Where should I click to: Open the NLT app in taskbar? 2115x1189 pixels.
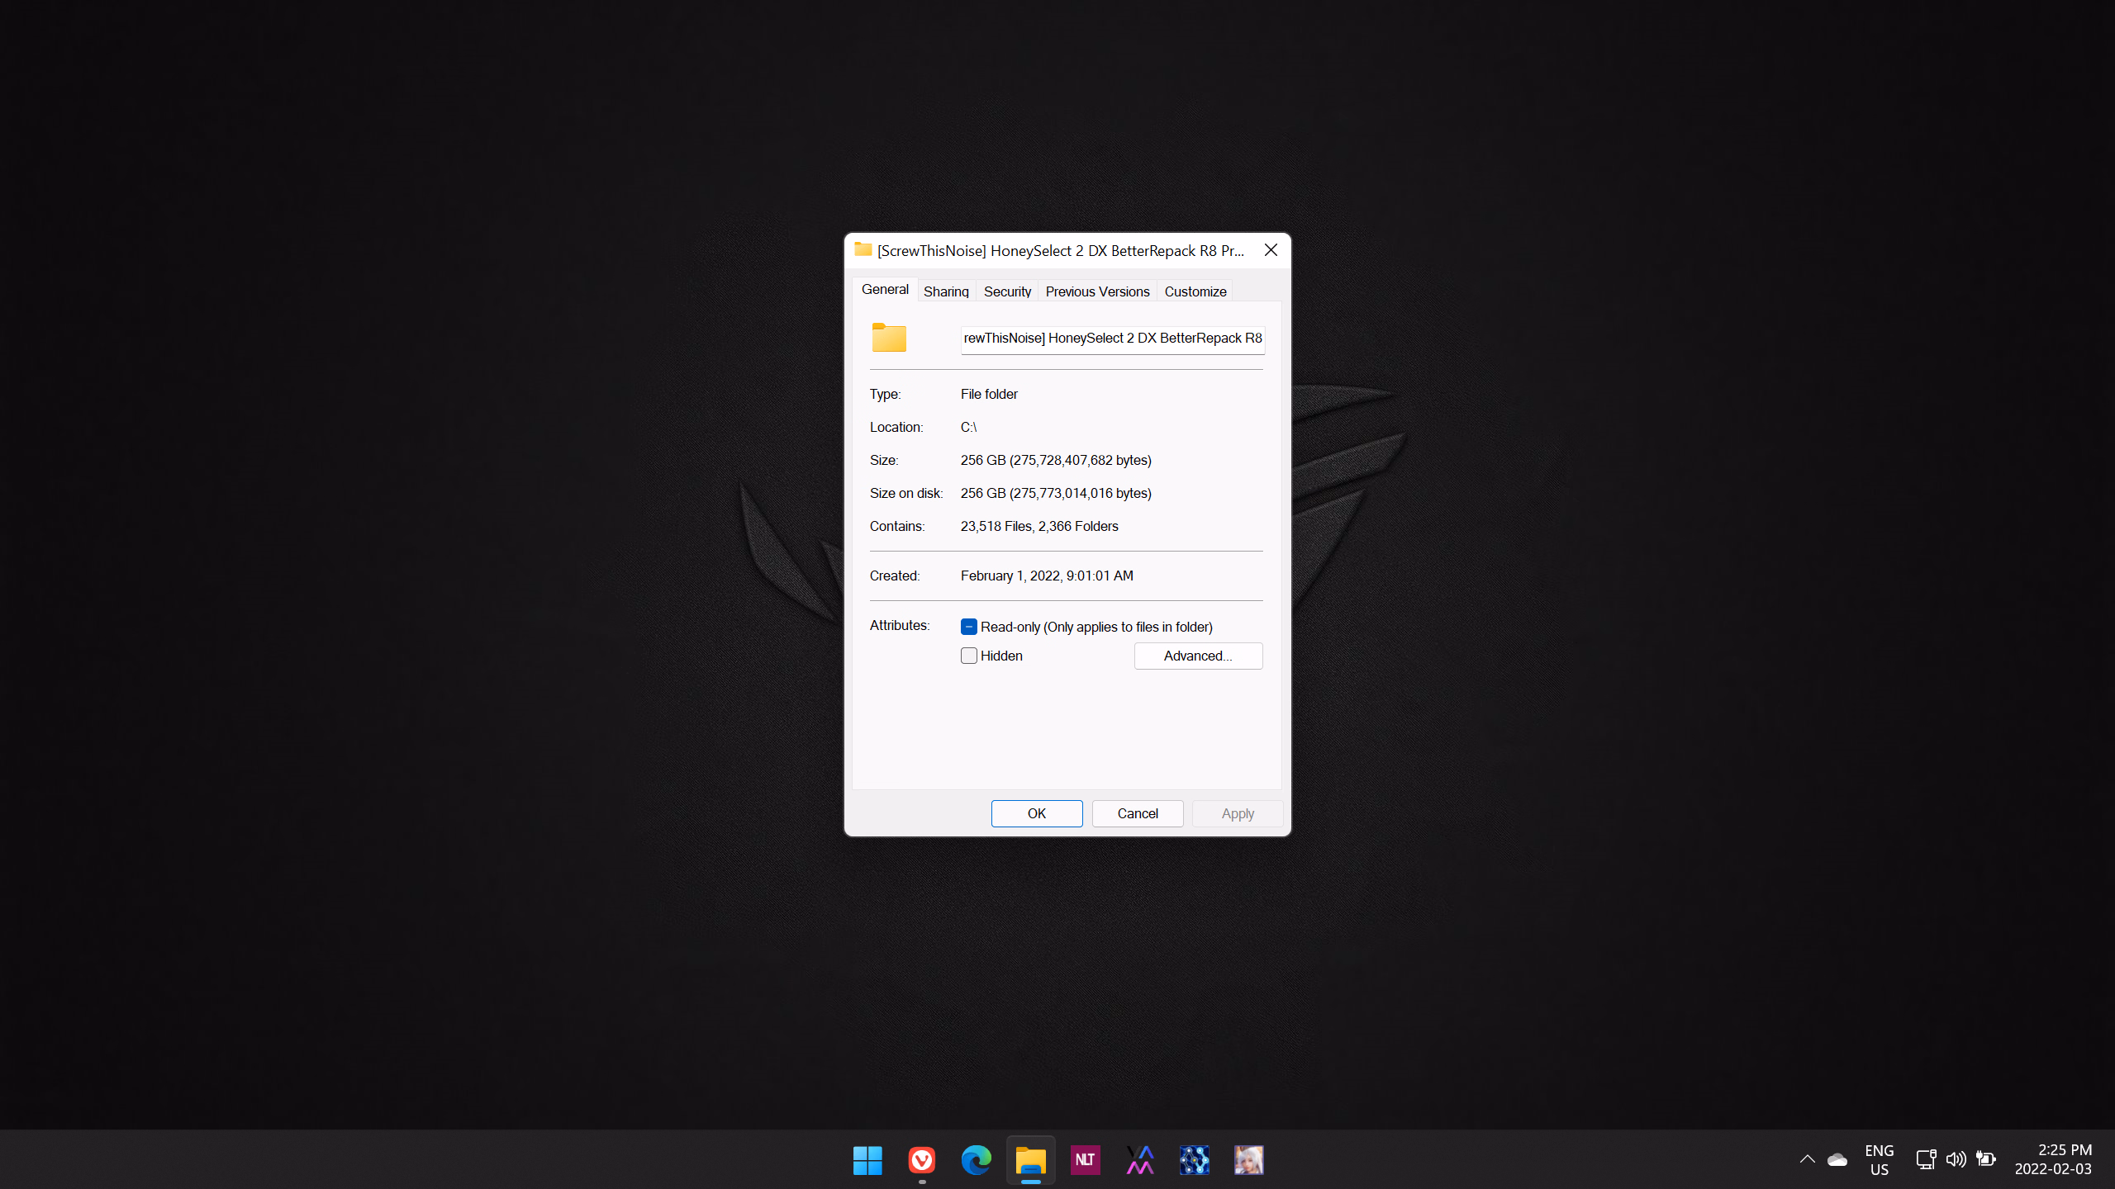coord(1085,1160)
